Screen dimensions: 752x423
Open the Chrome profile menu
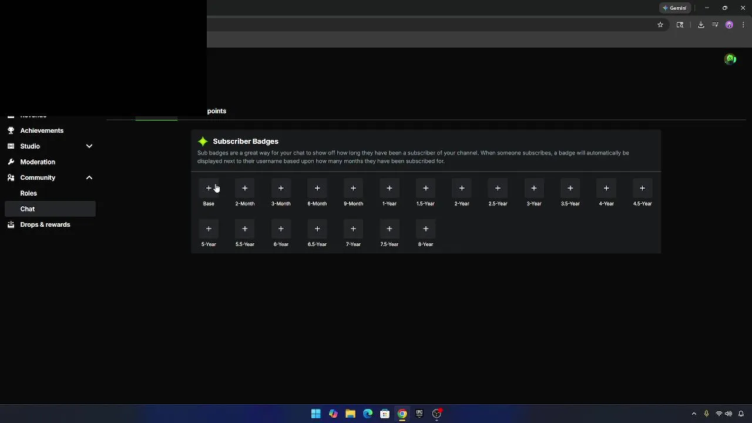point(729,25)
